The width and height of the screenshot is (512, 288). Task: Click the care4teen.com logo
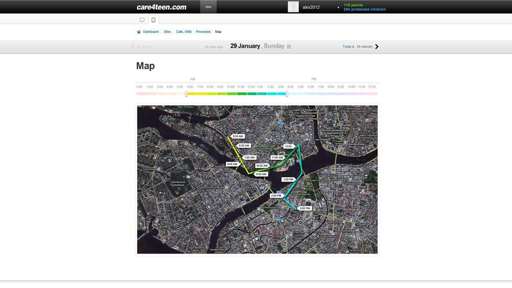tap(162, 7)
